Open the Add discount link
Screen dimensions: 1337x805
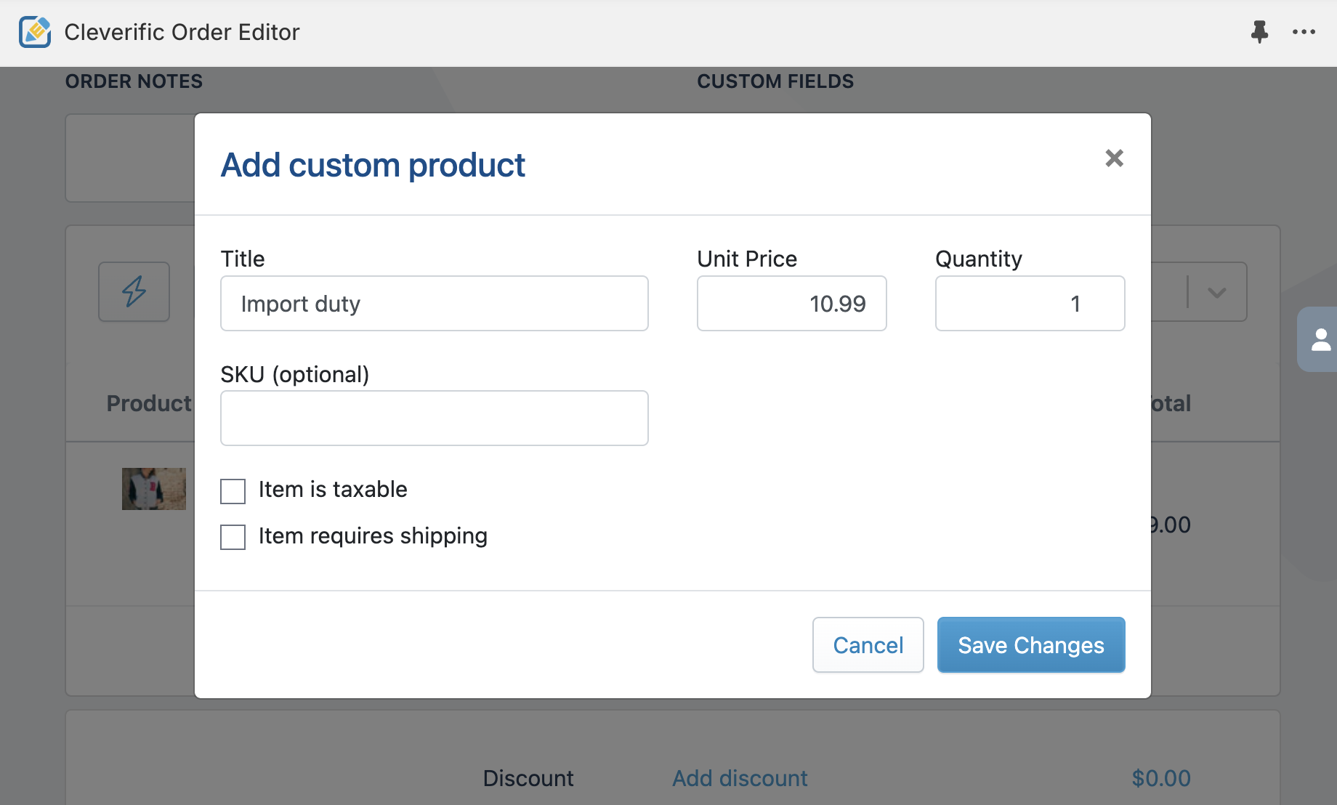pyautogui.click(x=740, y=778)
